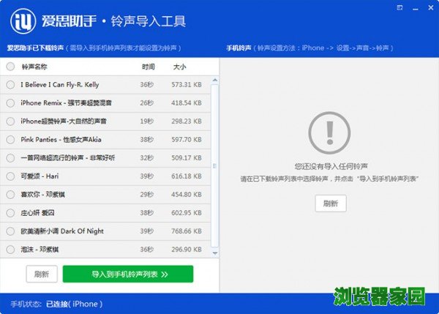Screen dimensions: 439x314
Task: Click the 刷新 button in the phone ringtone panel
Action: [x=331, y=203]
